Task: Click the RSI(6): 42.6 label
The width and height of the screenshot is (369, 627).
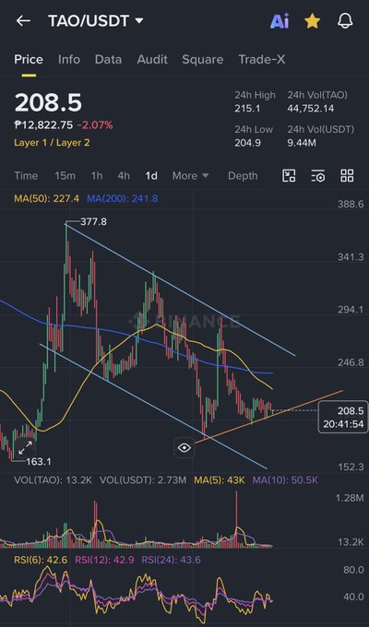Action: pos(41,560)
